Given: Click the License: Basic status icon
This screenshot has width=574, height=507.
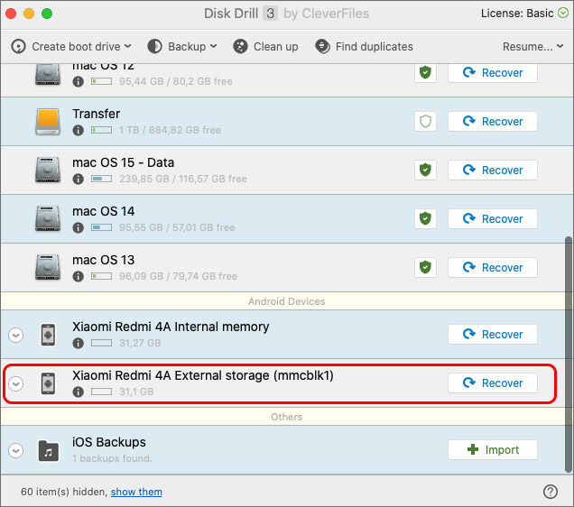Looking at the screenshot, I should click(x=562, y=14).
